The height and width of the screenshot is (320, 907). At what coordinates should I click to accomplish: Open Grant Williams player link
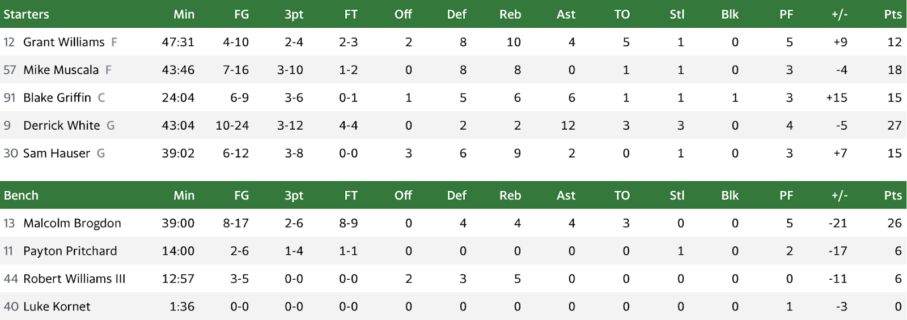tap(63, 42)
